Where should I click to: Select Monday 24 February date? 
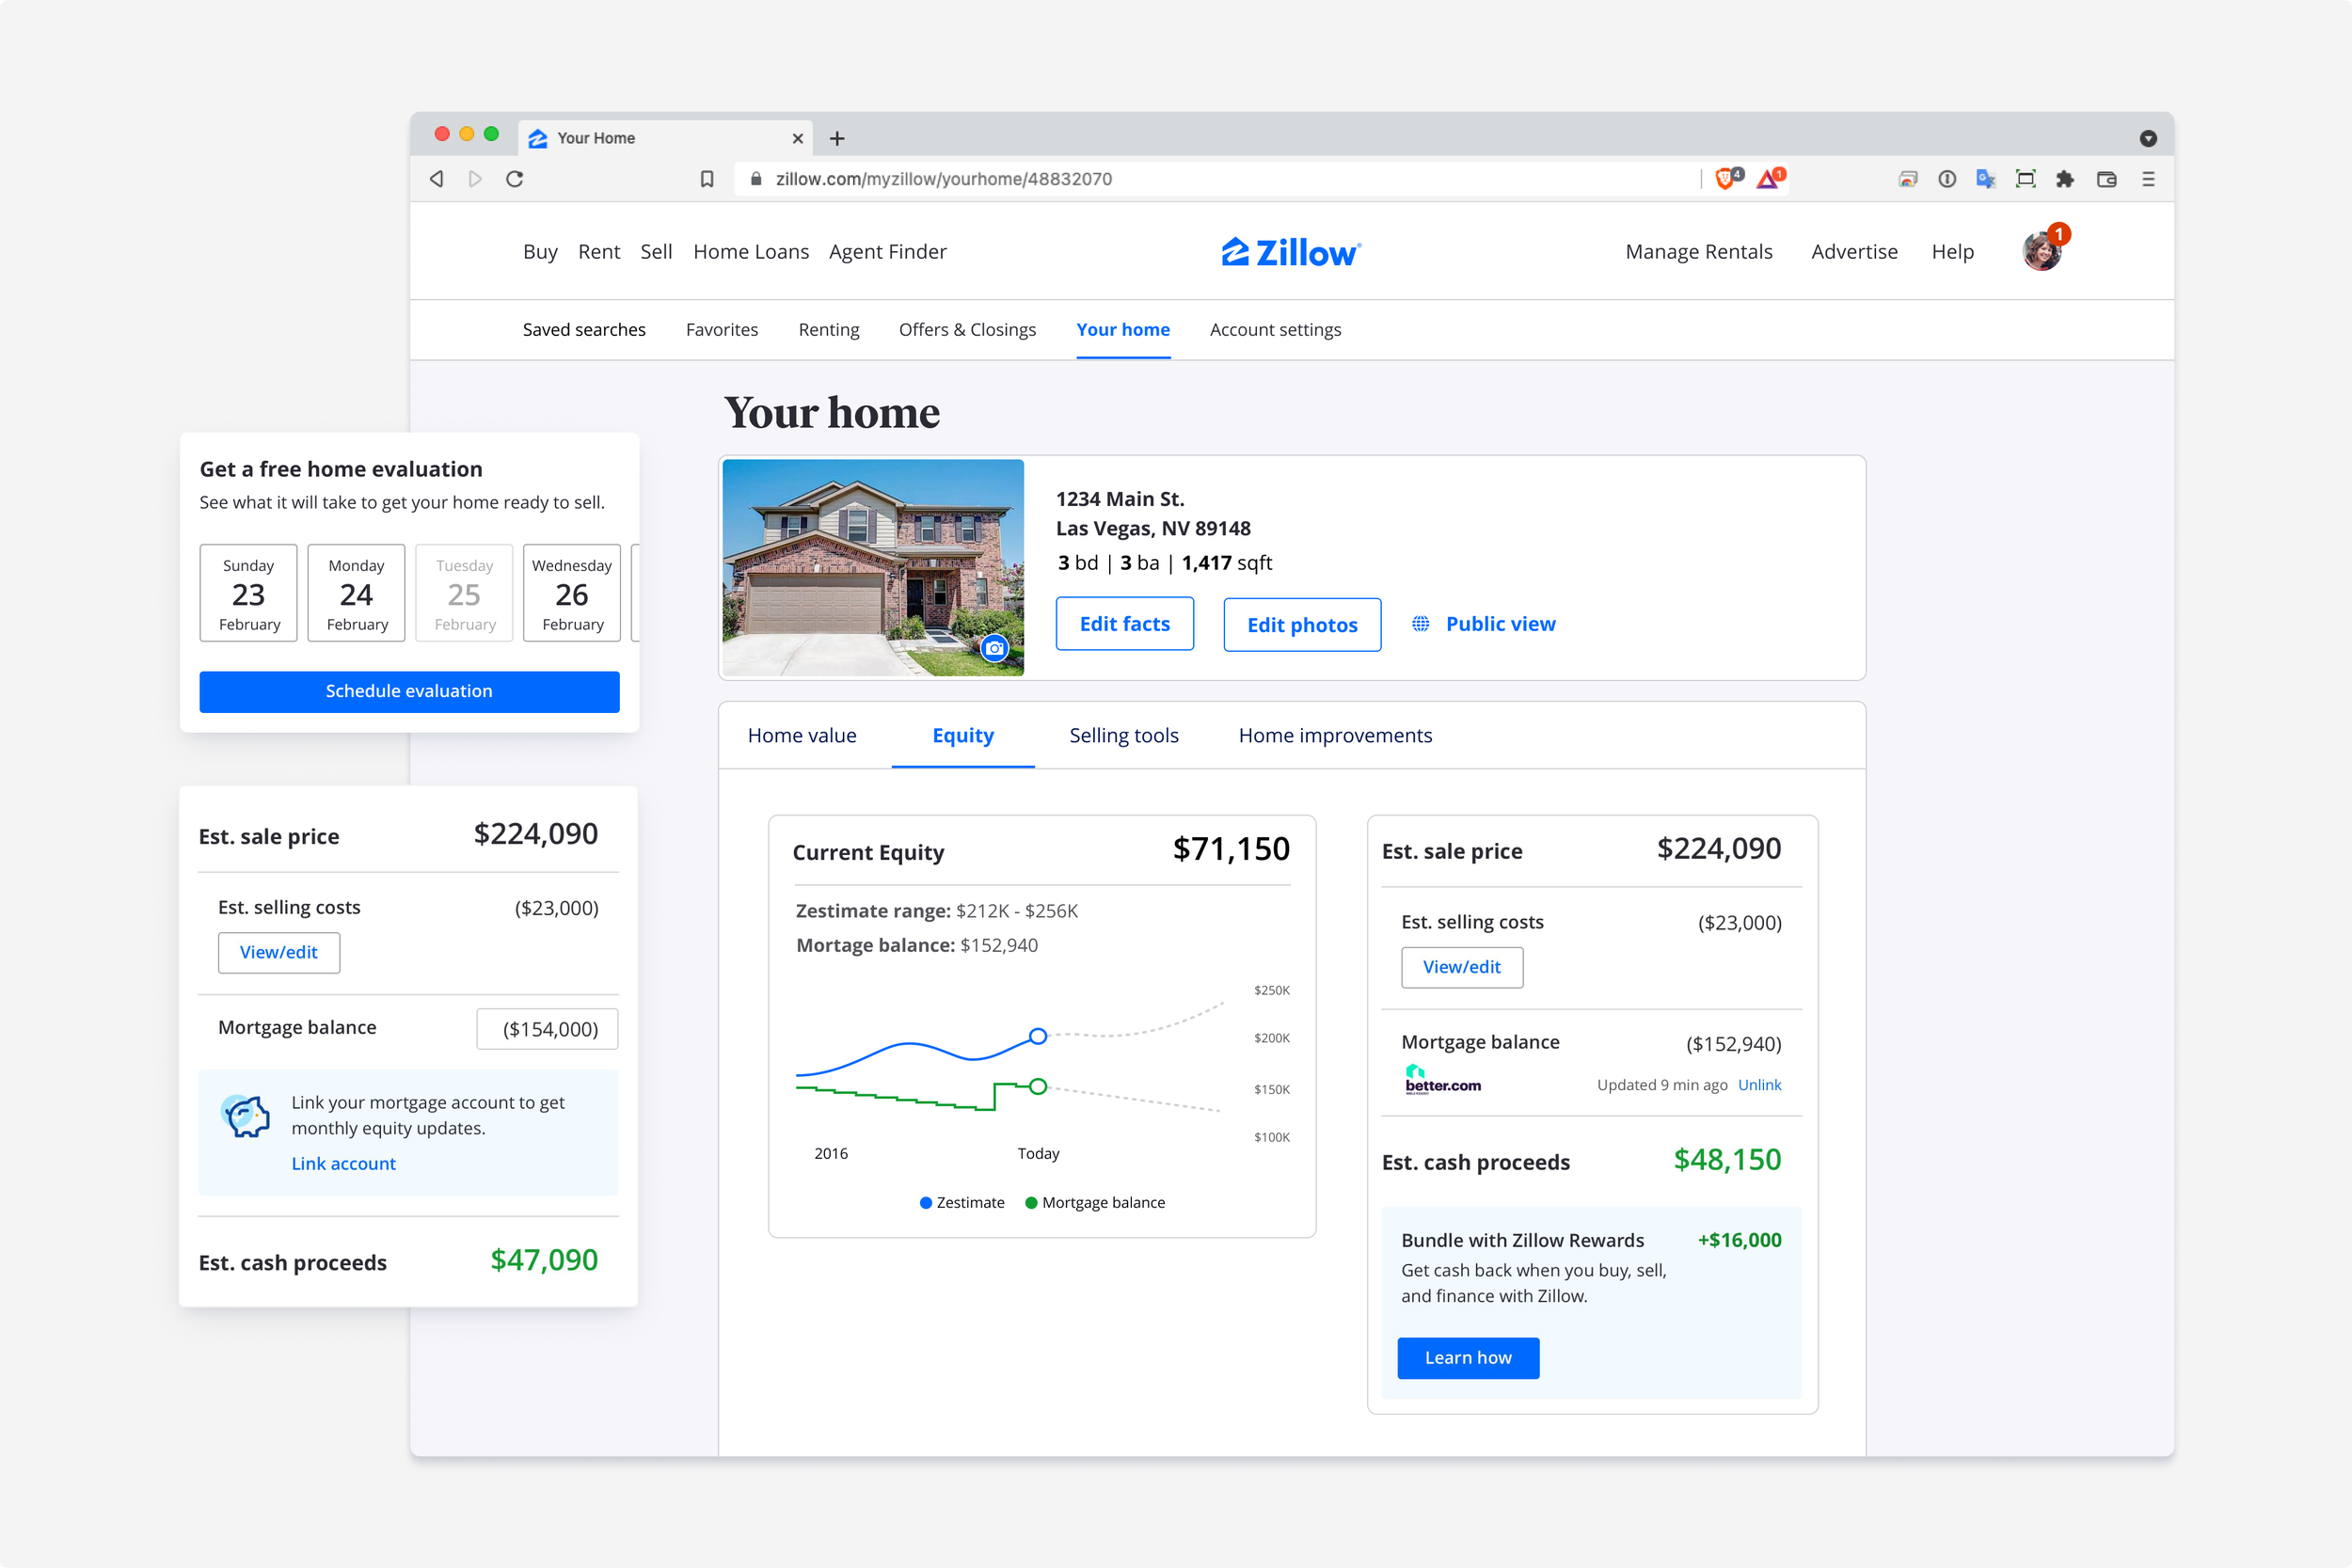tap(356, 593)
